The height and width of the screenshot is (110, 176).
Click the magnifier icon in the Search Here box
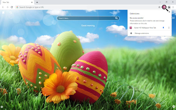117,18
